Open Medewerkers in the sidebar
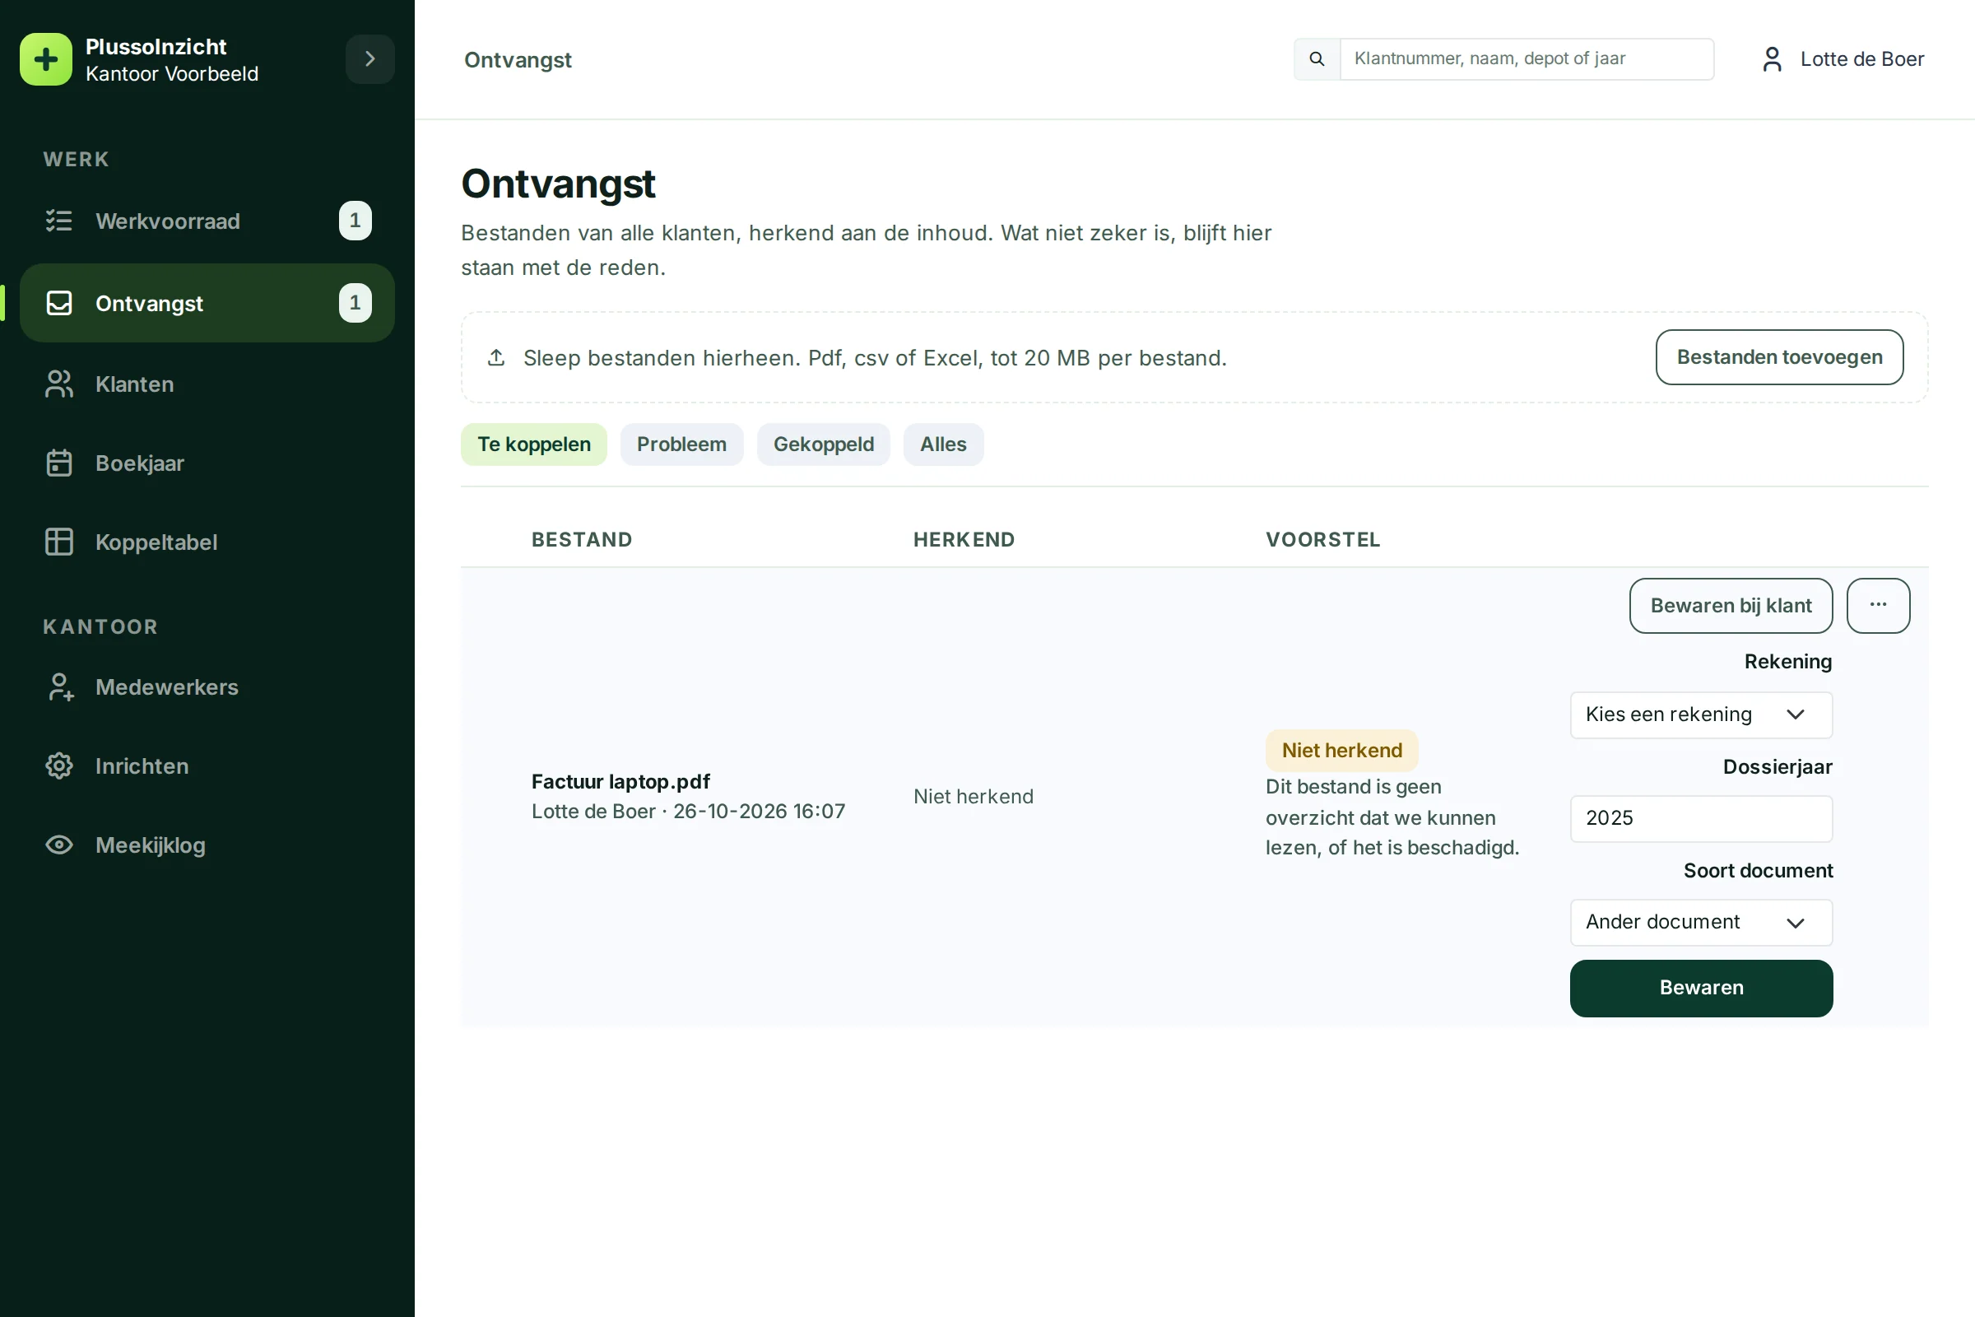Viewport: 1975px width, 1317px height. [x=207, y=687]
